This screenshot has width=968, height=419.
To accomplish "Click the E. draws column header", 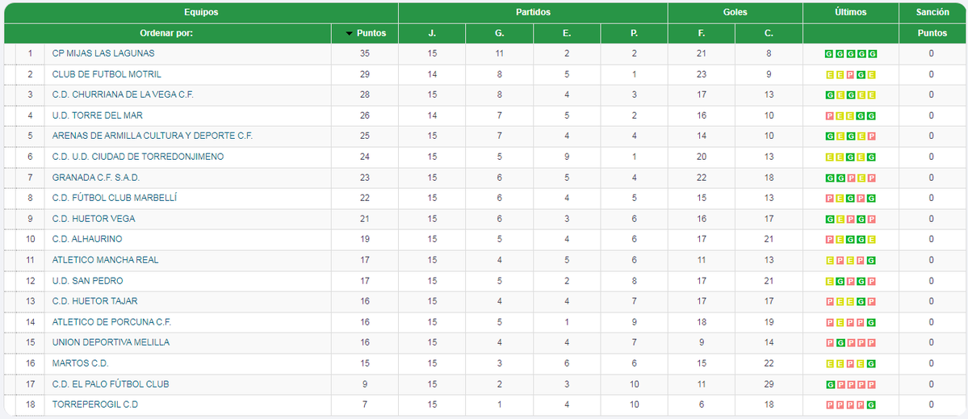I will click(567, 34).
